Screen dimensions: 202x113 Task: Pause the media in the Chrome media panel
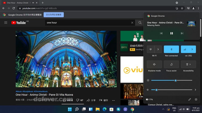pos(172,33)
